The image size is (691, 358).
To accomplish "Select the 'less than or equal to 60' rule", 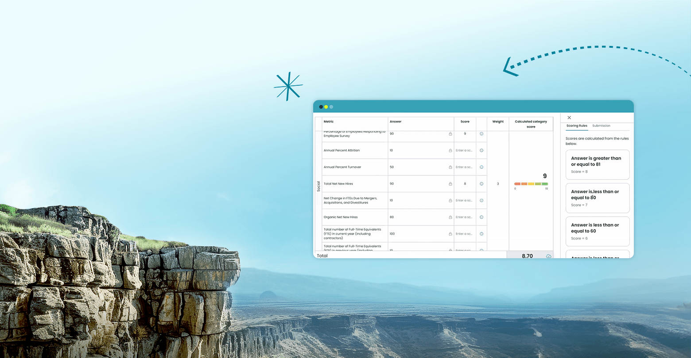I will 598,231.
